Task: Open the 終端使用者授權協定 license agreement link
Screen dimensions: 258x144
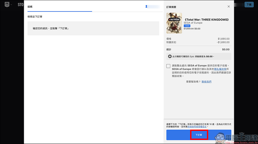Action: coord(197,127)
